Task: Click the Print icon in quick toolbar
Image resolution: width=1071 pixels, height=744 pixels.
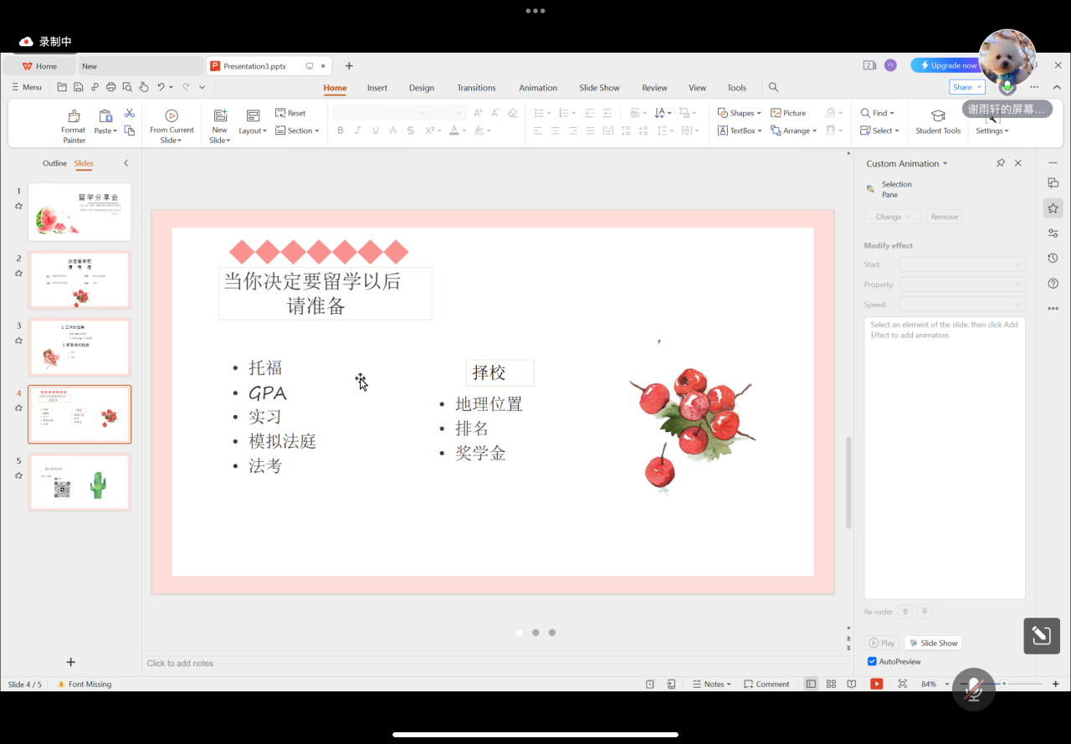Action: pyautogui.click(x=110, y=87)
